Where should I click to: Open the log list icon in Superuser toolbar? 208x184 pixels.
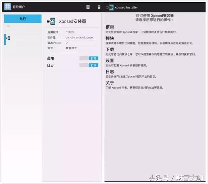click(x=88, y=7)
